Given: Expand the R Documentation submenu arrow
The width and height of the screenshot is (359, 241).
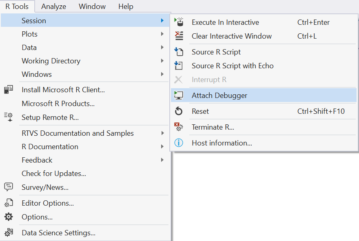Looking at the screenshot, I should tap(162, 147).
